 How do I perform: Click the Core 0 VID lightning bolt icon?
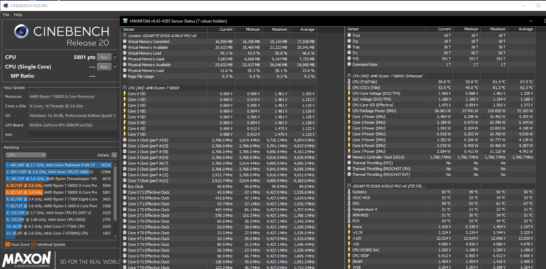[125, 94]
